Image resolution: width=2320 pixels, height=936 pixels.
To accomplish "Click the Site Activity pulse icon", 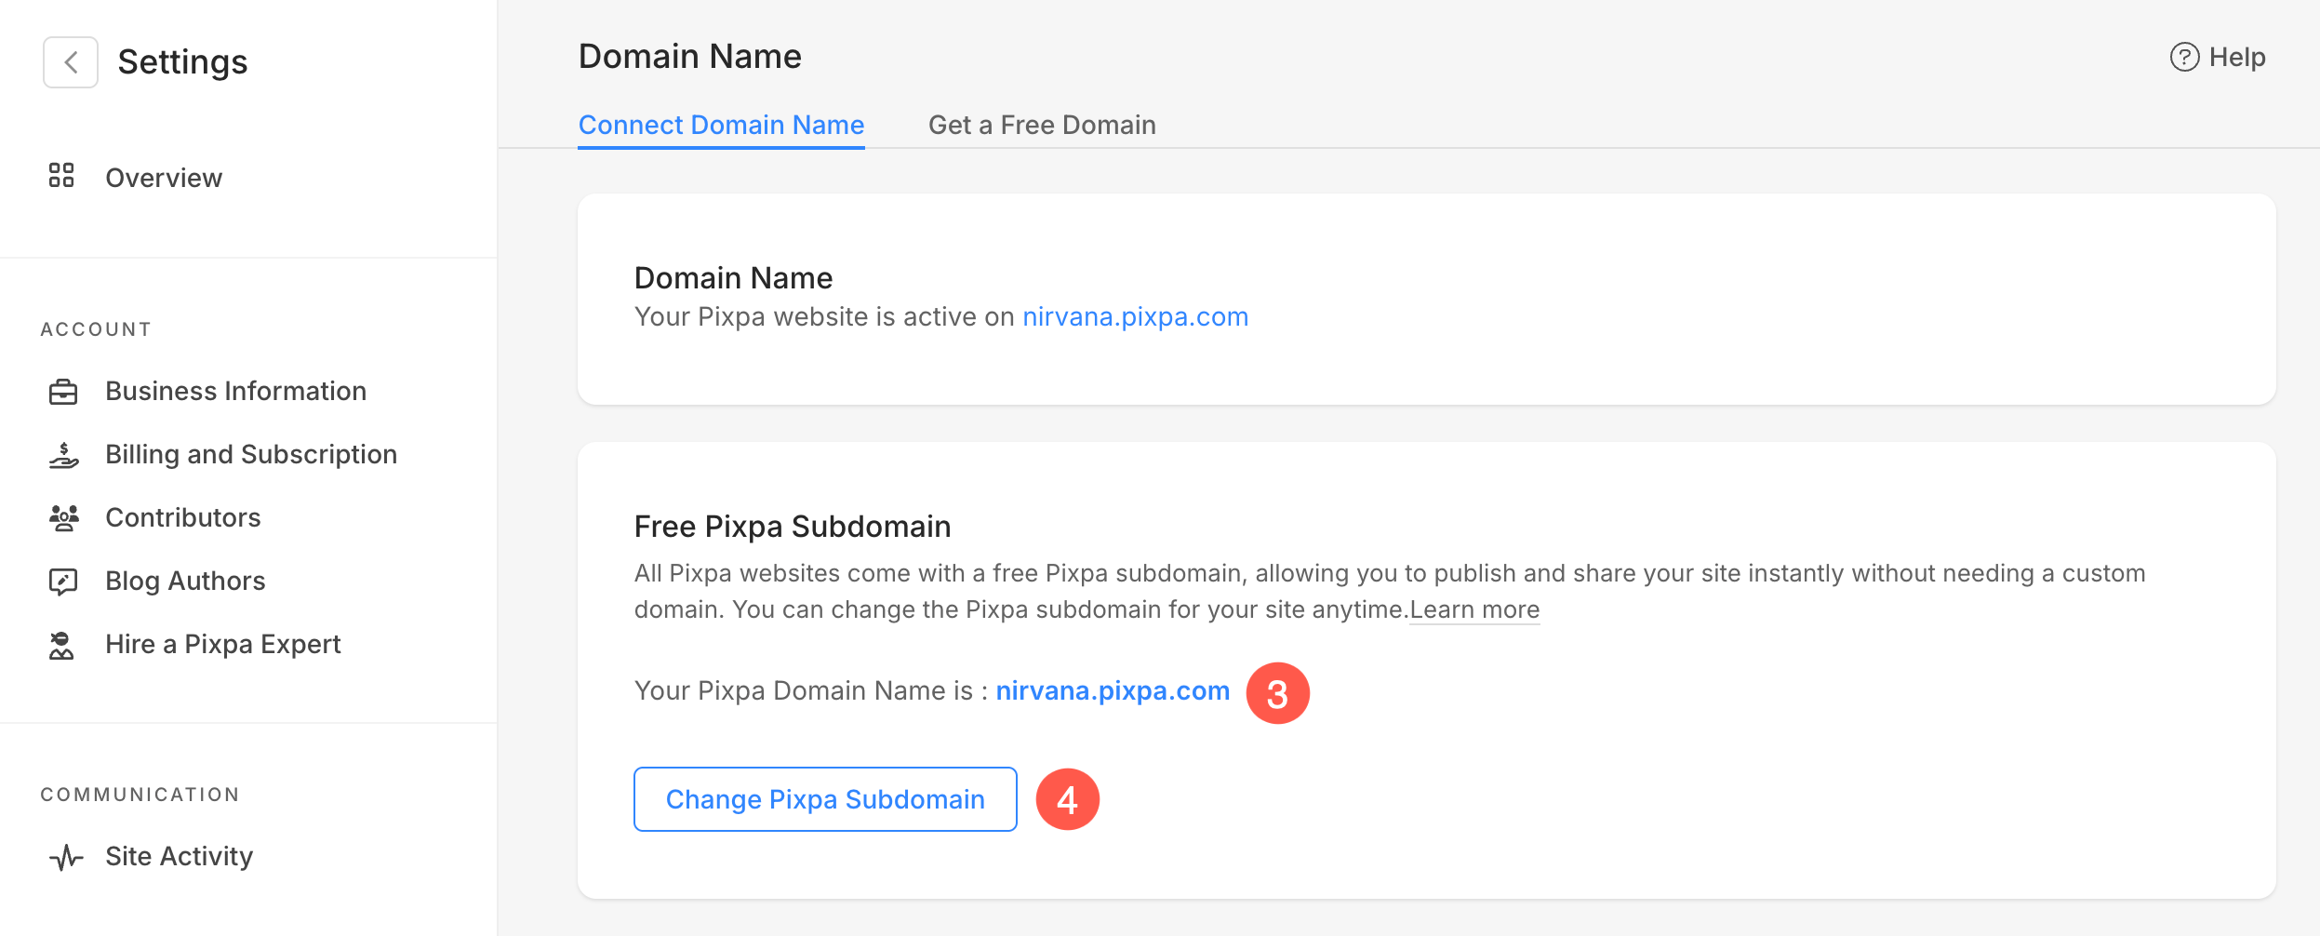I will coord(65,857).
